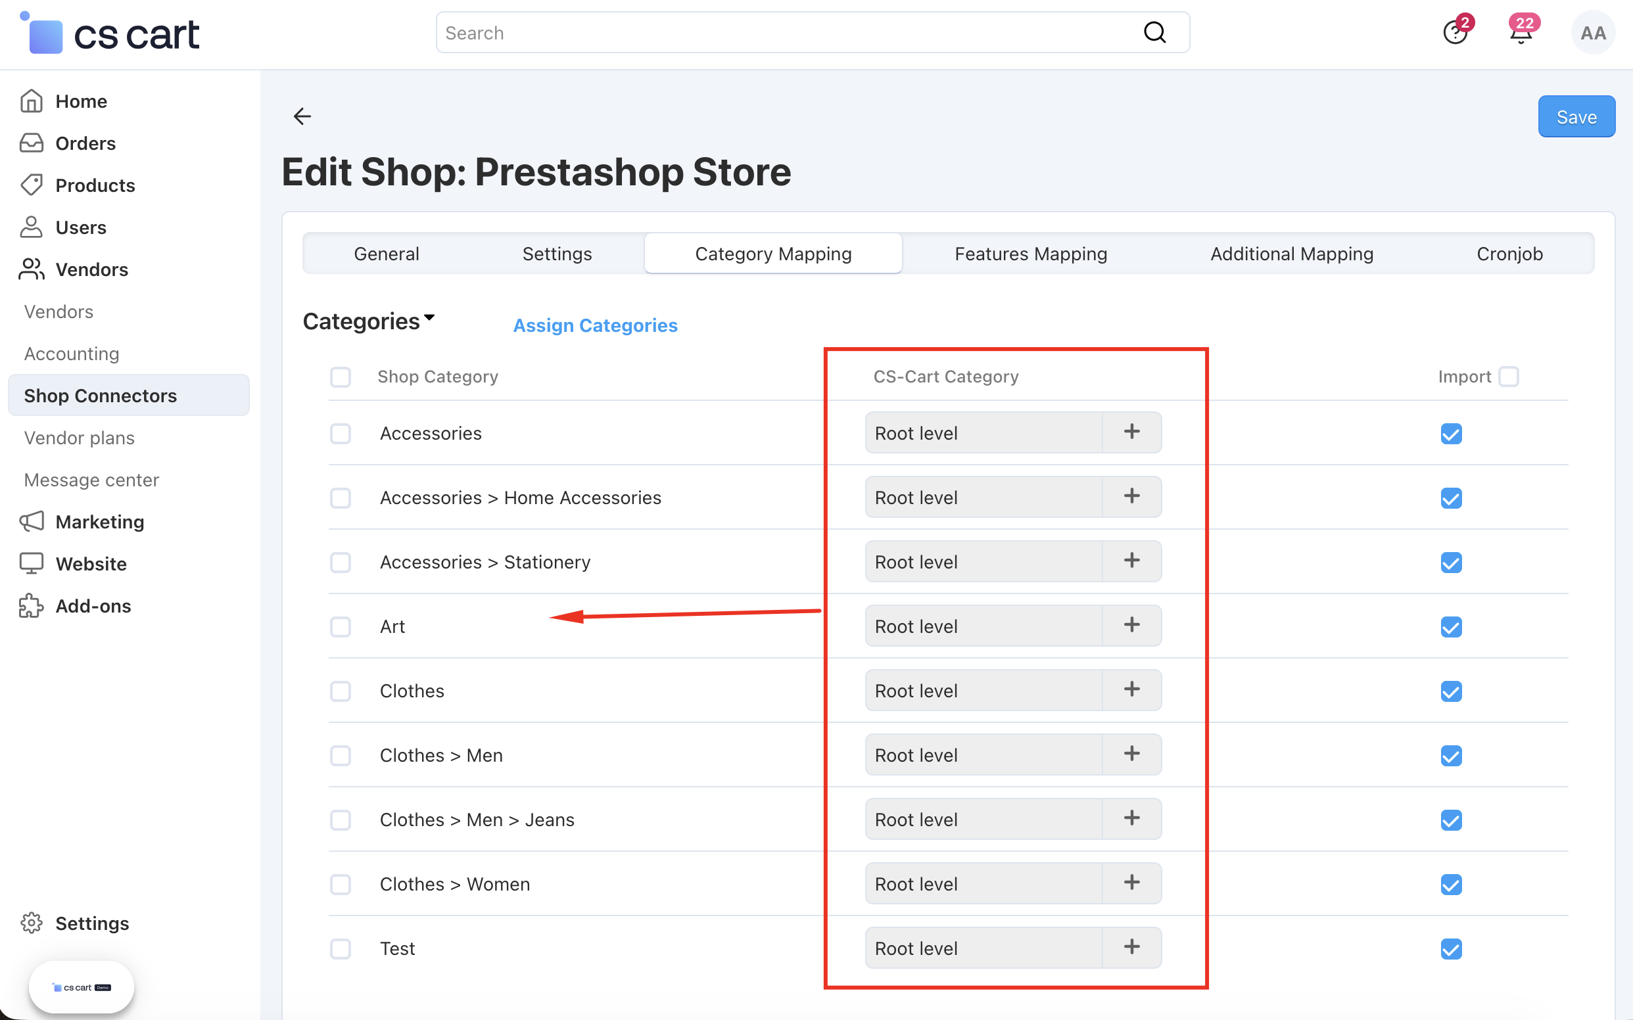Open the help question mark icon
This screenshot has width=1633, height=1020.
click(x=1455, y=32)
